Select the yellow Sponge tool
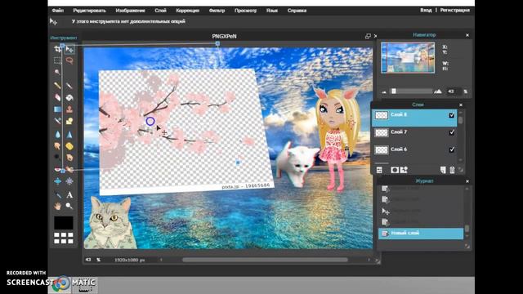Viewport: 523px width, 294px height. click(x=69, y=146)
